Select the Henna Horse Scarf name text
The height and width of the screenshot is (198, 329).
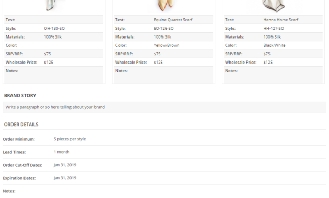pos(281,20)
